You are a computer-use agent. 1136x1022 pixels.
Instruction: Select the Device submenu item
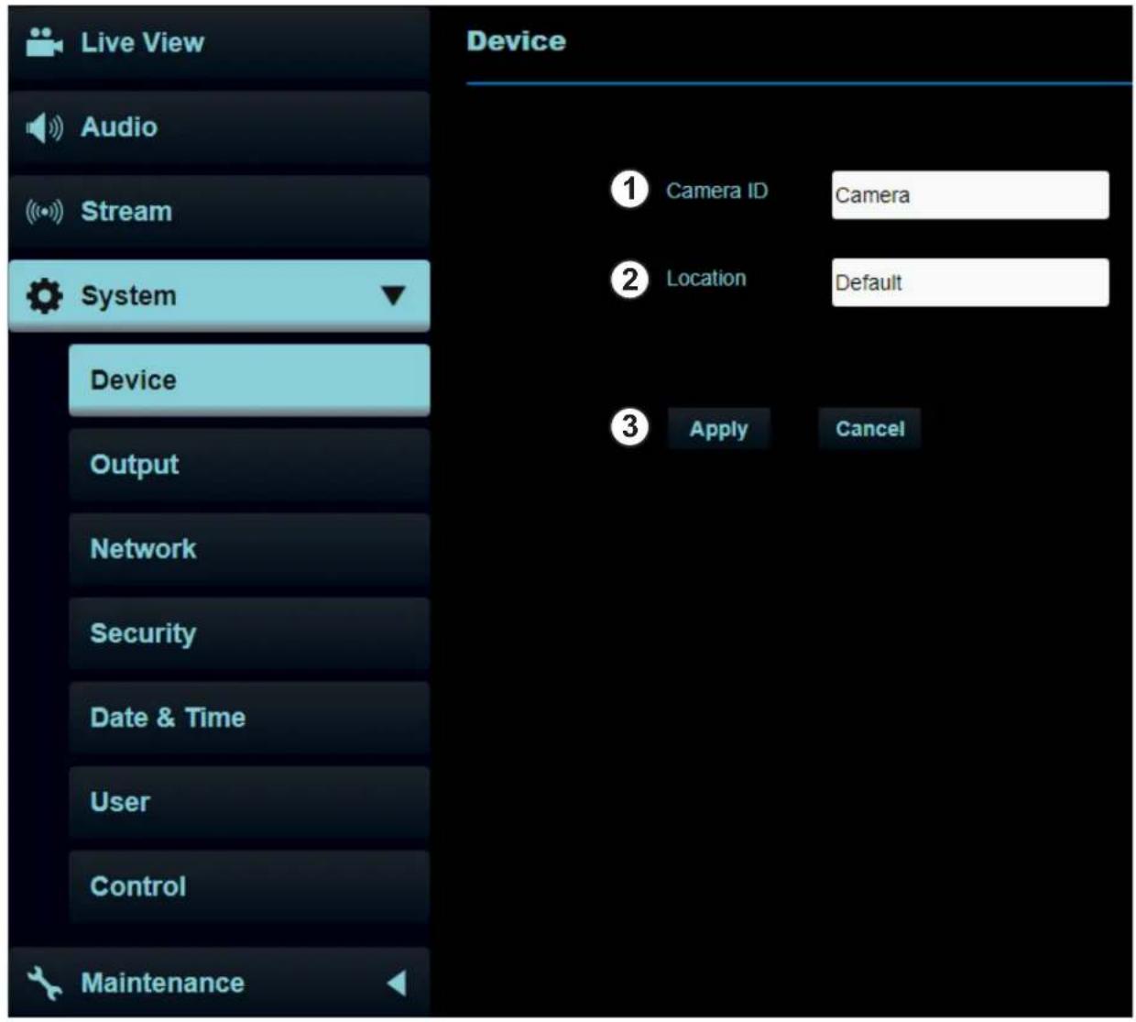249,379
